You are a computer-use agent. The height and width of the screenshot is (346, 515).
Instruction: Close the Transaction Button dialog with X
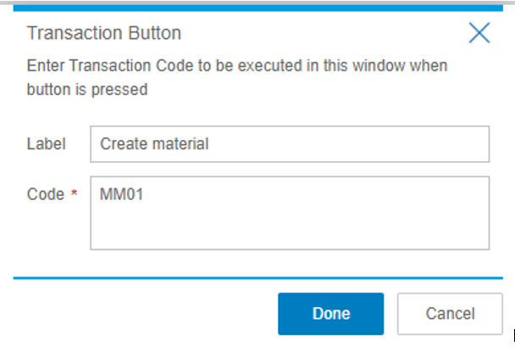(479, 33)
